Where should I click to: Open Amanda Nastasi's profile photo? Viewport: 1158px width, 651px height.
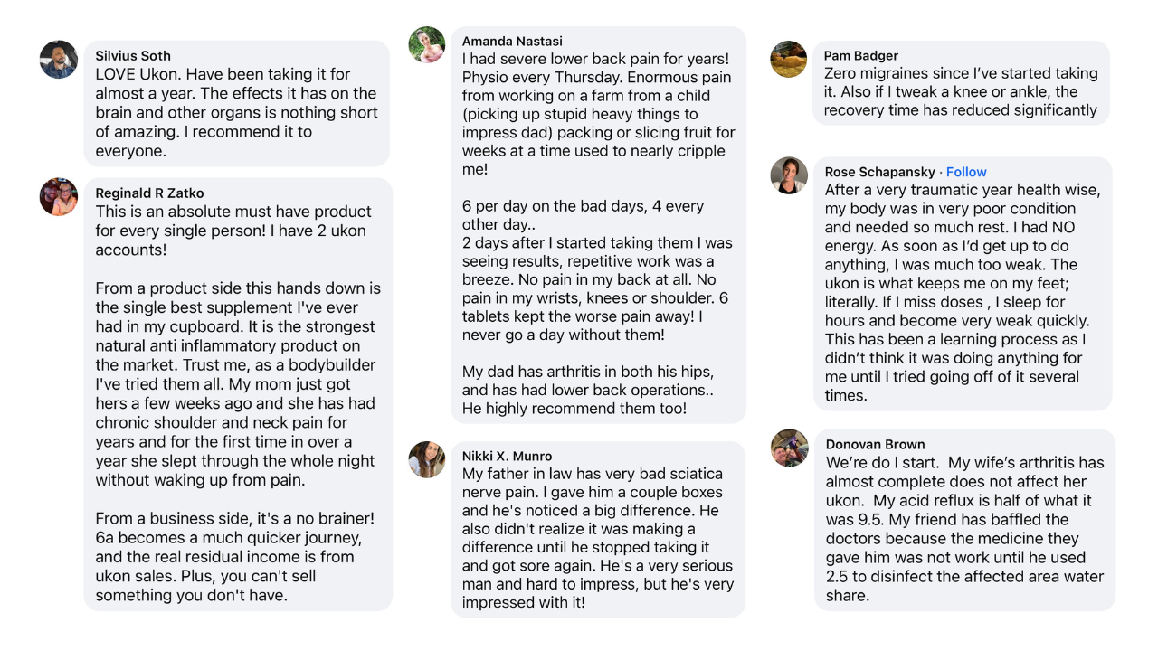pos(427,45)
